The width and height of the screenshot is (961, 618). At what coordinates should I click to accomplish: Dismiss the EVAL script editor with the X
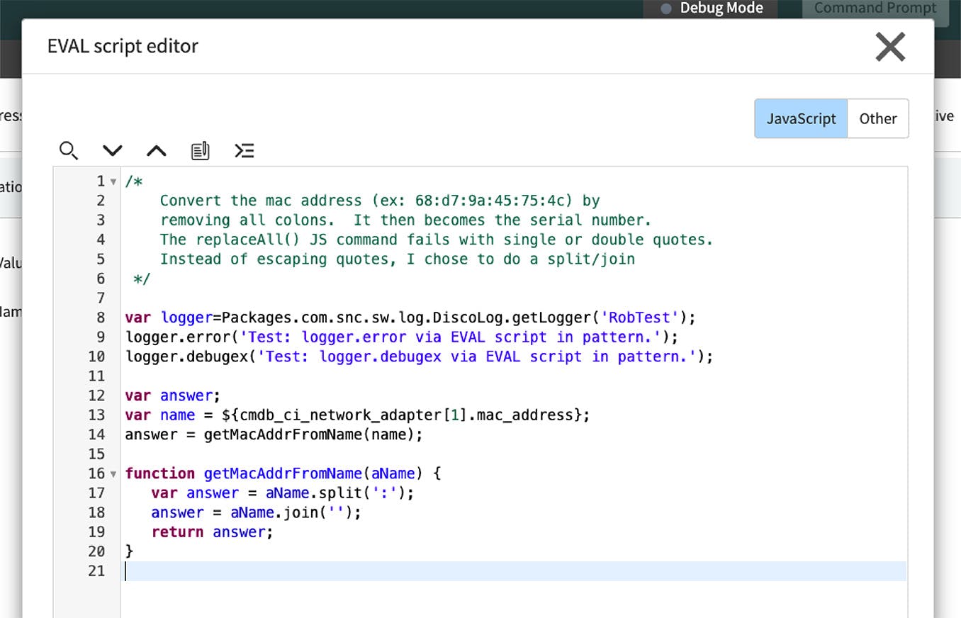890,47
